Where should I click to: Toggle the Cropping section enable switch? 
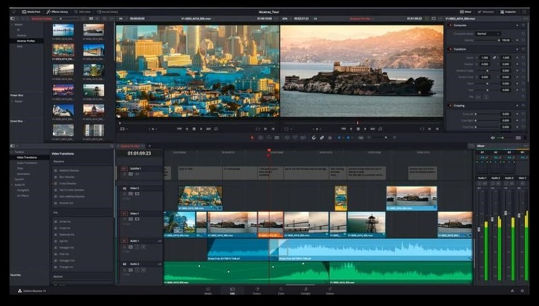449,106
